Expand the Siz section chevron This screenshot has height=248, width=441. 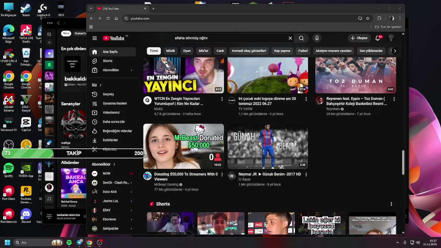[x=101, y=85]
